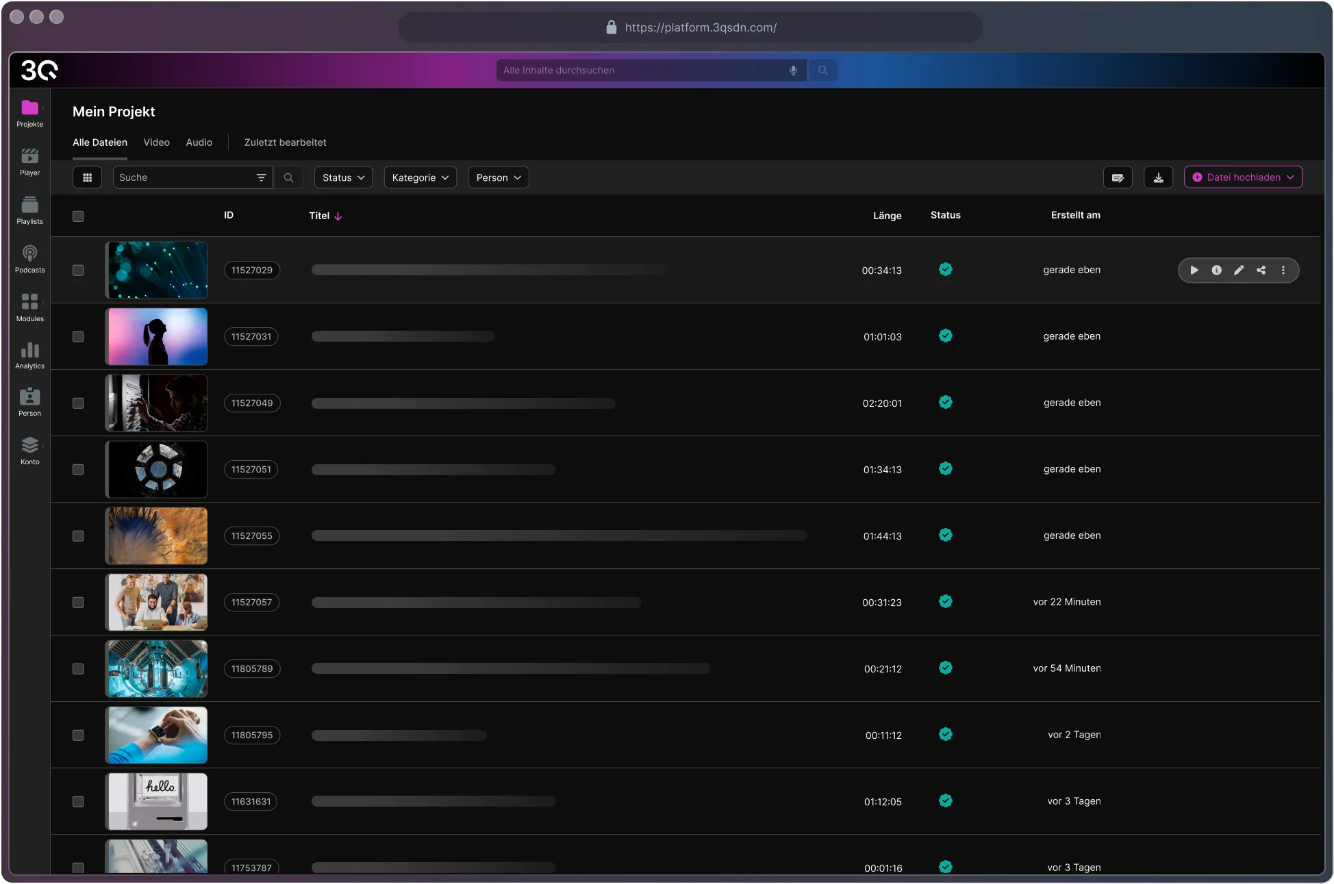Open thumbnail of video 11527055
The width and height of the screenshot is (1334, 884).
(x=156, y=535)
